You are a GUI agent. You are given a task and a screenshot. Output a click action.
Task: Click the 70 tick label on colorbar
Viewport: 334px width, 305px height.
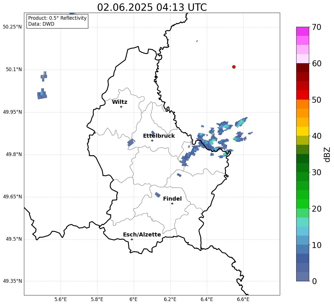(x=316, y=27)
